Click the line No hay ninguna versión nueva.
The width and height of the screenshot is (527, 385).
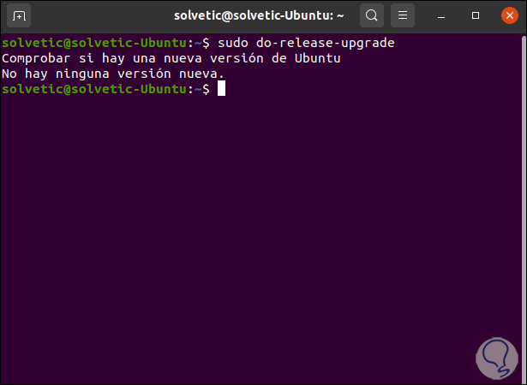pos(113,74)
